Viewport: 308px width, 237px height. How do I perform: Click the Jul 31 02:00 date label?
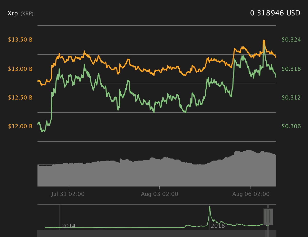pos(68,194)
